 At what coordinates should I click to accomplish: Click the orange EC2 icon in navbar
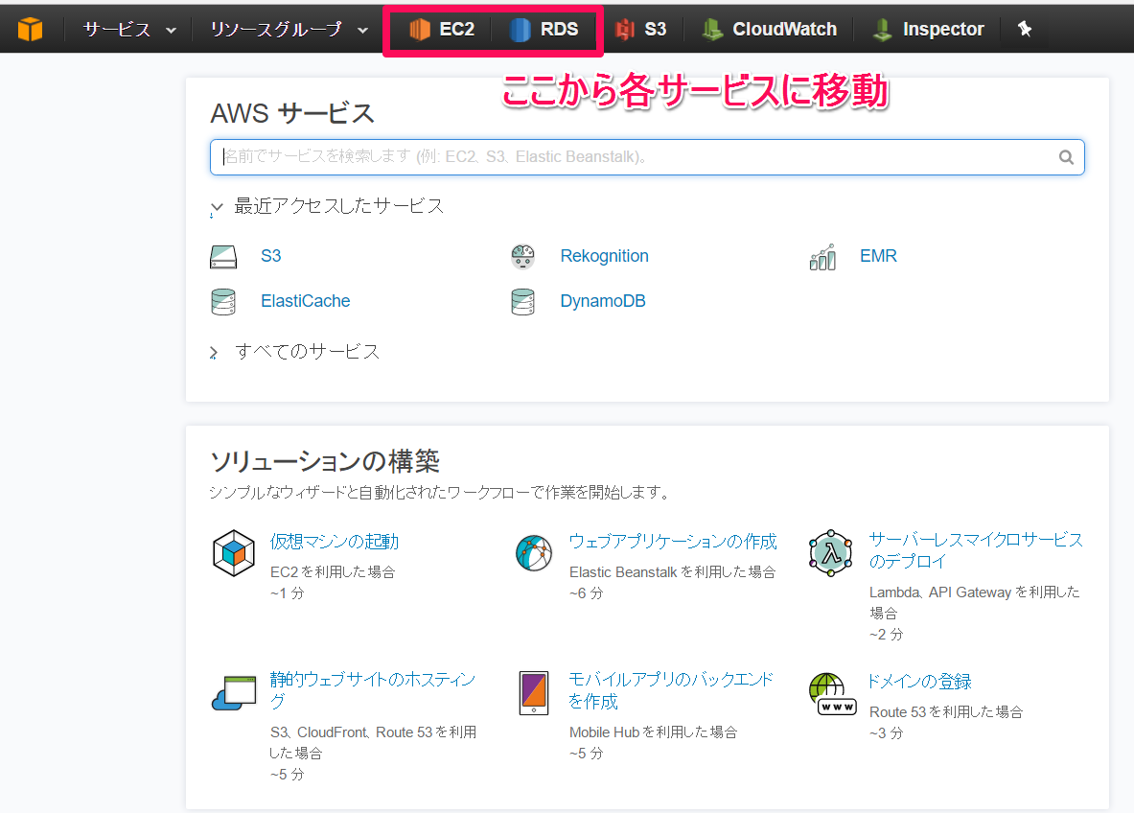pos(420,29)
